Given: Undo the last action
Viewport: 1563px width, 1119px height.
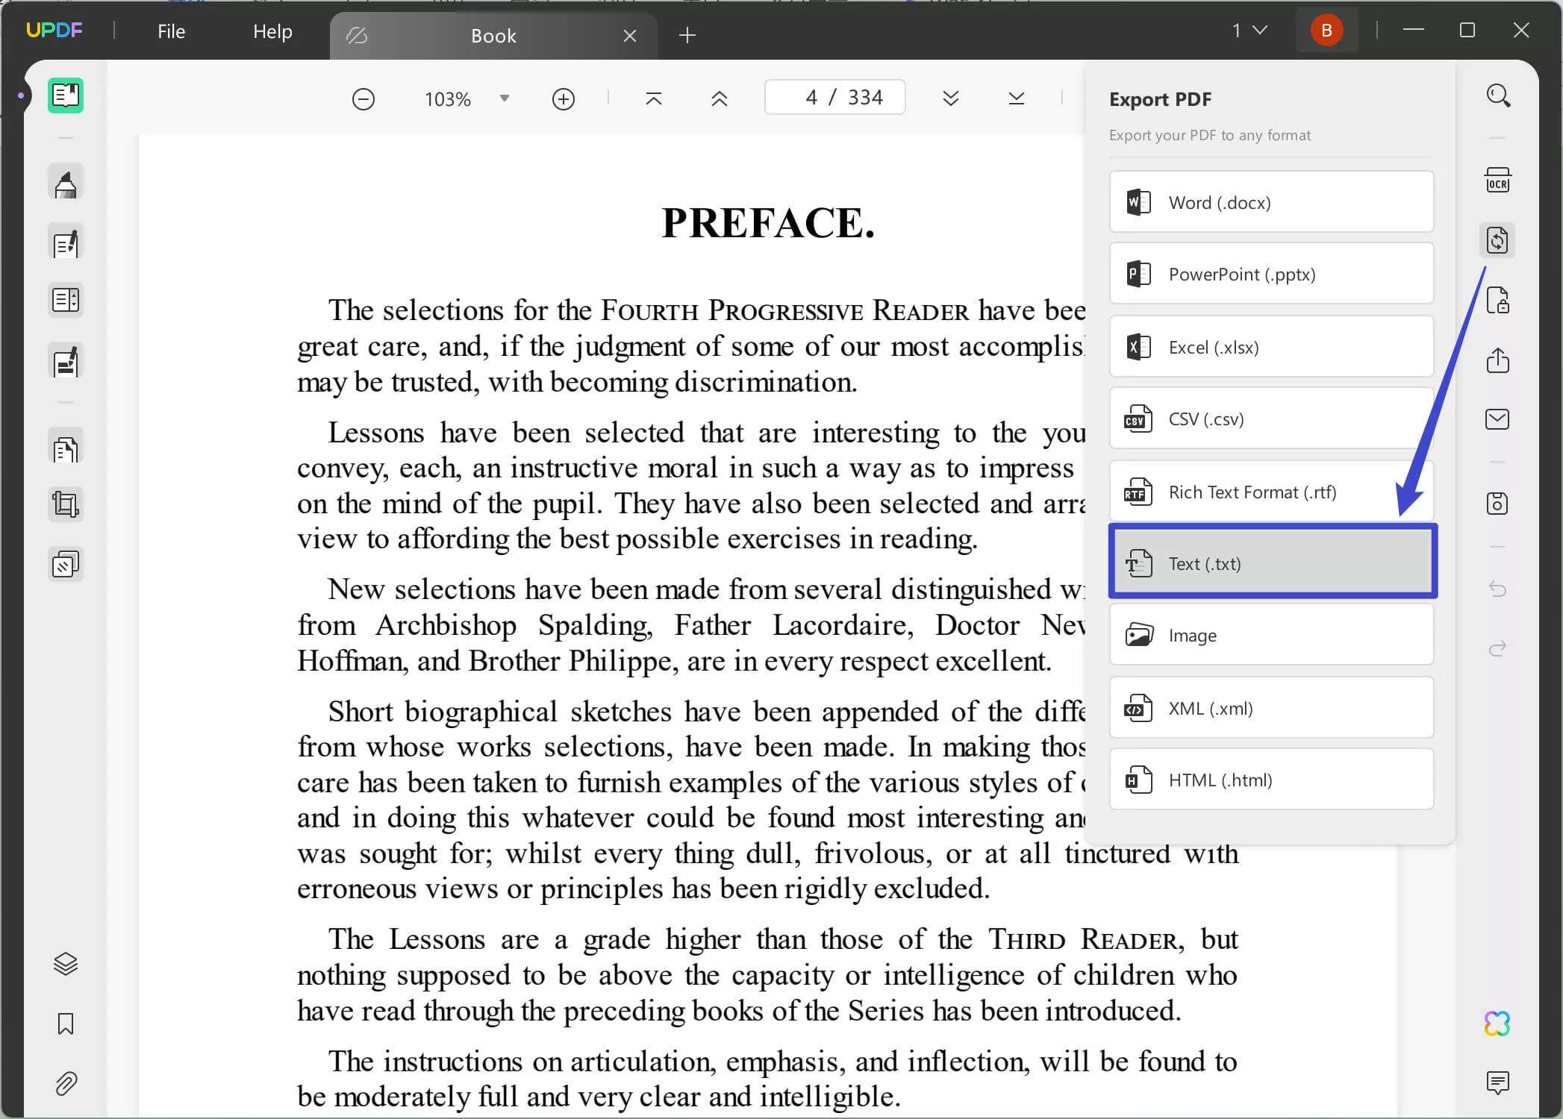Looking at the screenshot, I should point(1498,589).
